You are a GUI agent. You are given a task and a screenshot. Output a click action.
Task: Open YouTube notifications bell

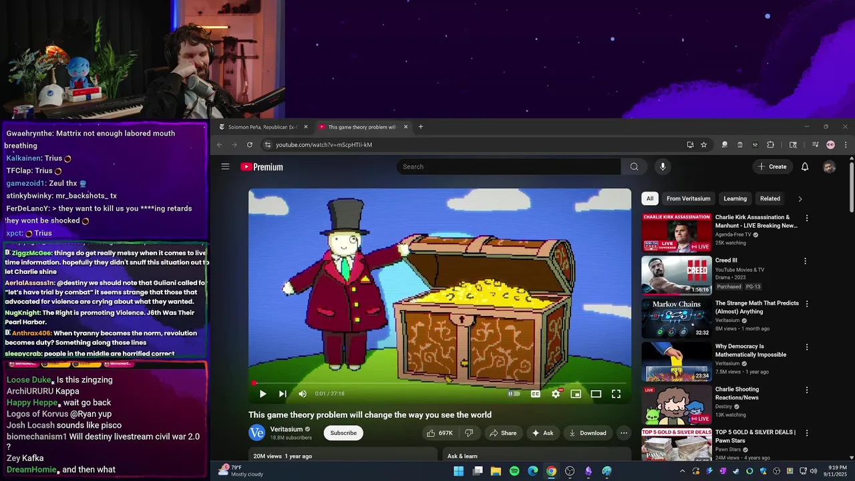(805, 166)
